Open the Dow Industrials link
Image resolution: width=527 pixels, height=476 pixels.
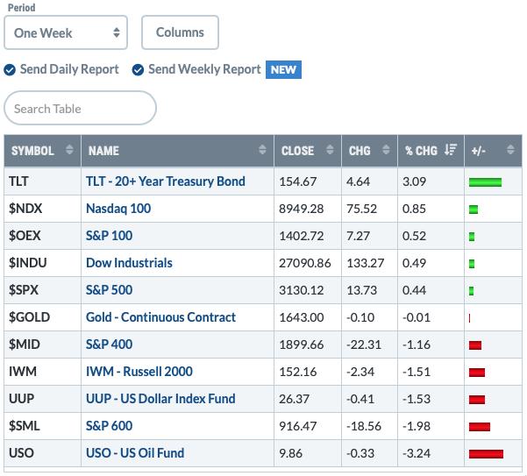click(129, 263)
